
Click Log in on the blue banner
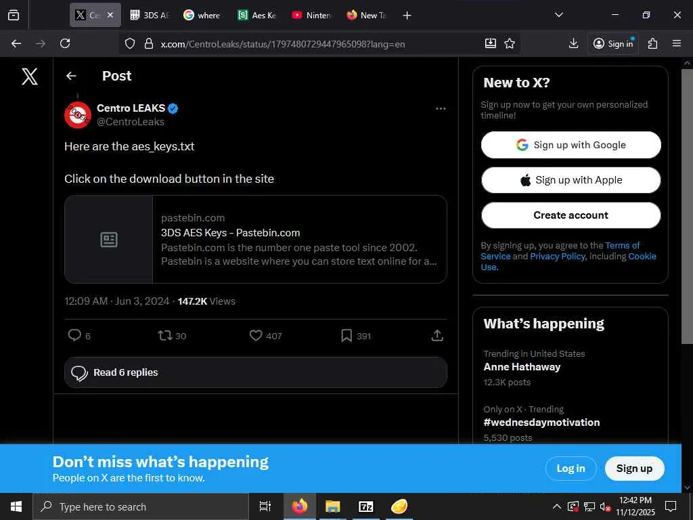tap(571, 469)
